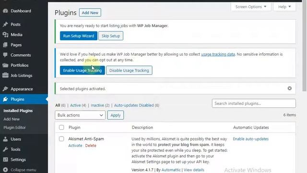Expand the Screen Options panel
The image size is (307, 173).
point(251,7)
